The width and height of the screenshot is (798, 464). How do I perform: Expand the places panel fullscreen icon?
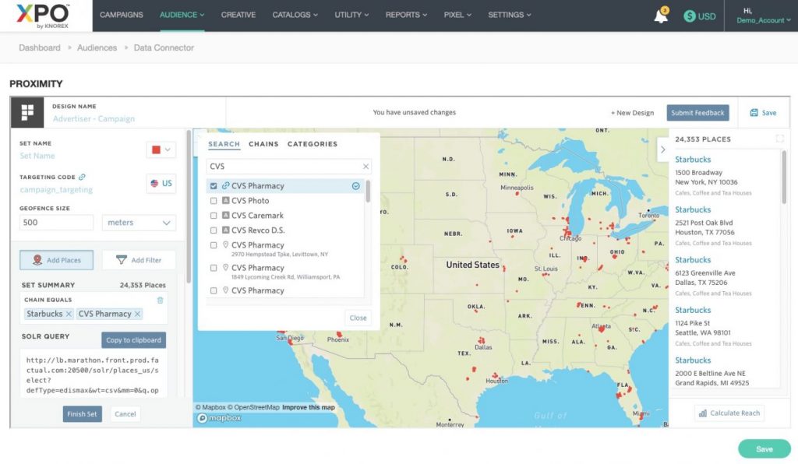point(779,139)
